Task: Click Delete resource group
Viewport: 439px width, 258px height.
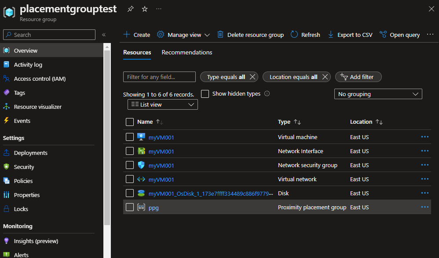Action: 251,35
